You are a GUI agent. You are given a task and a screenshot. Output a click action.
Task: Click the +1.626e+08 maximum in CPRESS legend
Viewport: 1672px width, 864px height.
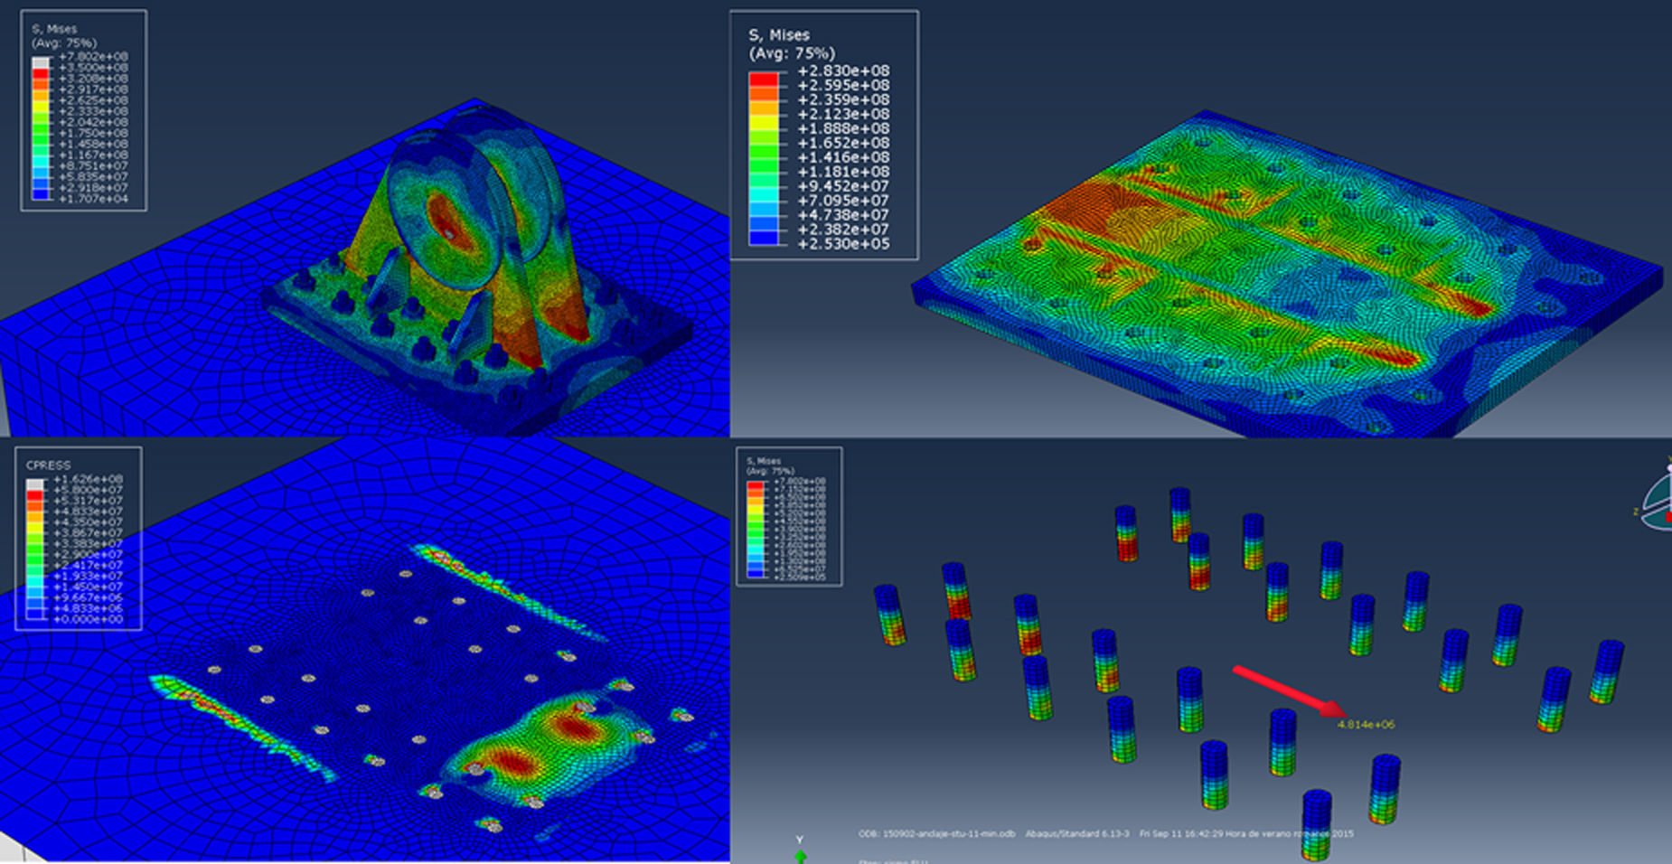(x=88, y=479)
